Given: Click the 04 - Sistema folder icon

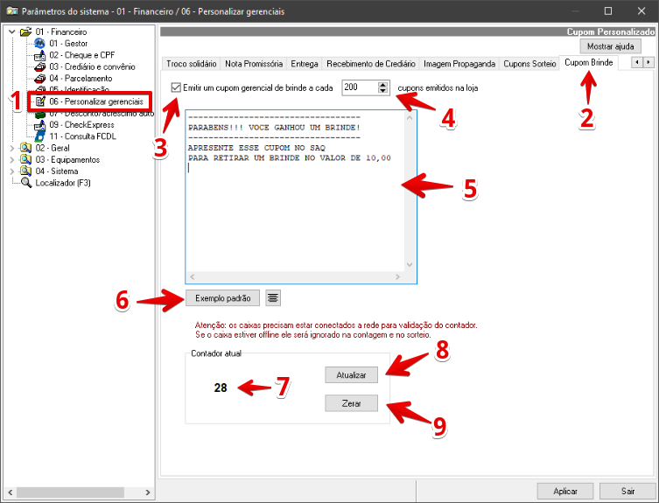Looking at the screenshot, I should [25, 171].
